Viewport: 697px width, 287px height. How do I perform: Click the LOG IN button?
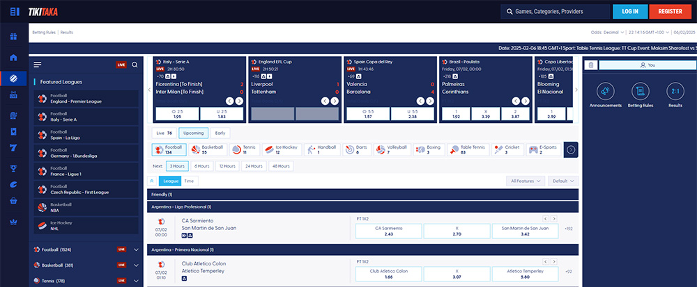pyautogui.click(x=629, y=12)
